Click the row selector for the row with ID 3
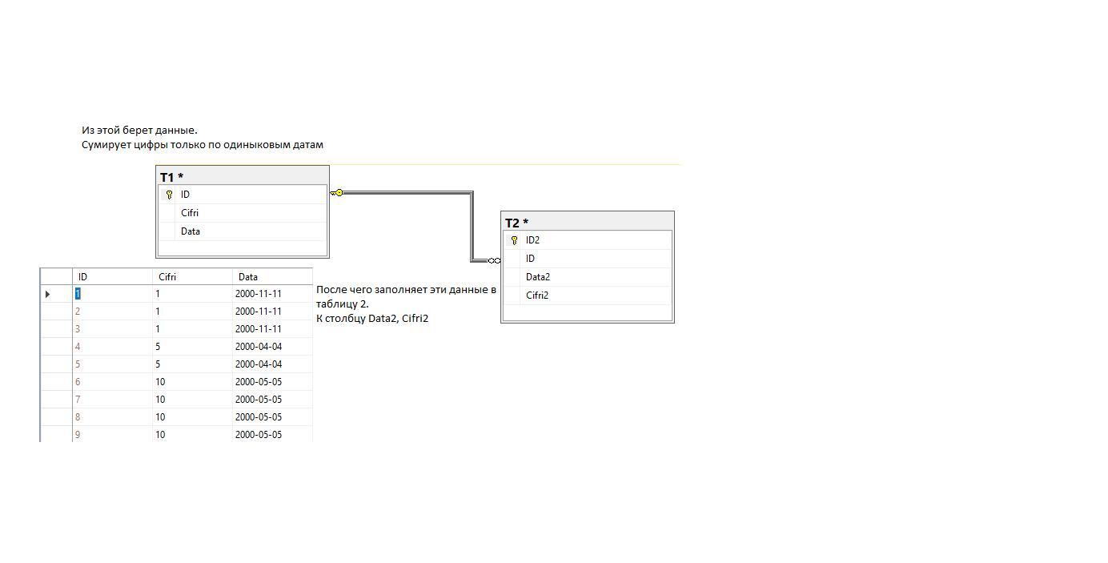Image resolution: width=1108 pixels, height=563 pixels. point(56,329)
